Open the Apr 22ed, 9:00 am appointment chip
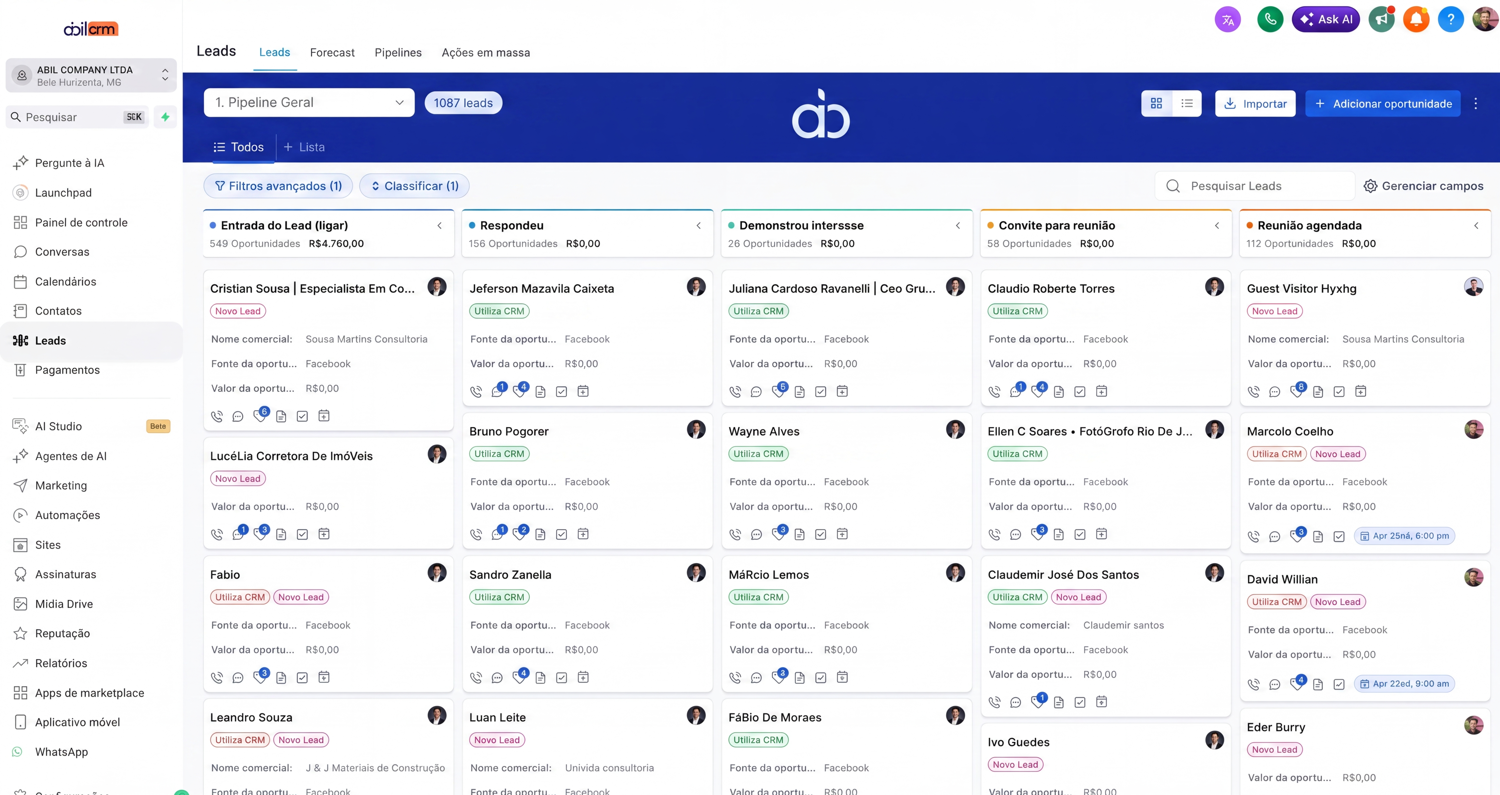 pos(1404,684)
